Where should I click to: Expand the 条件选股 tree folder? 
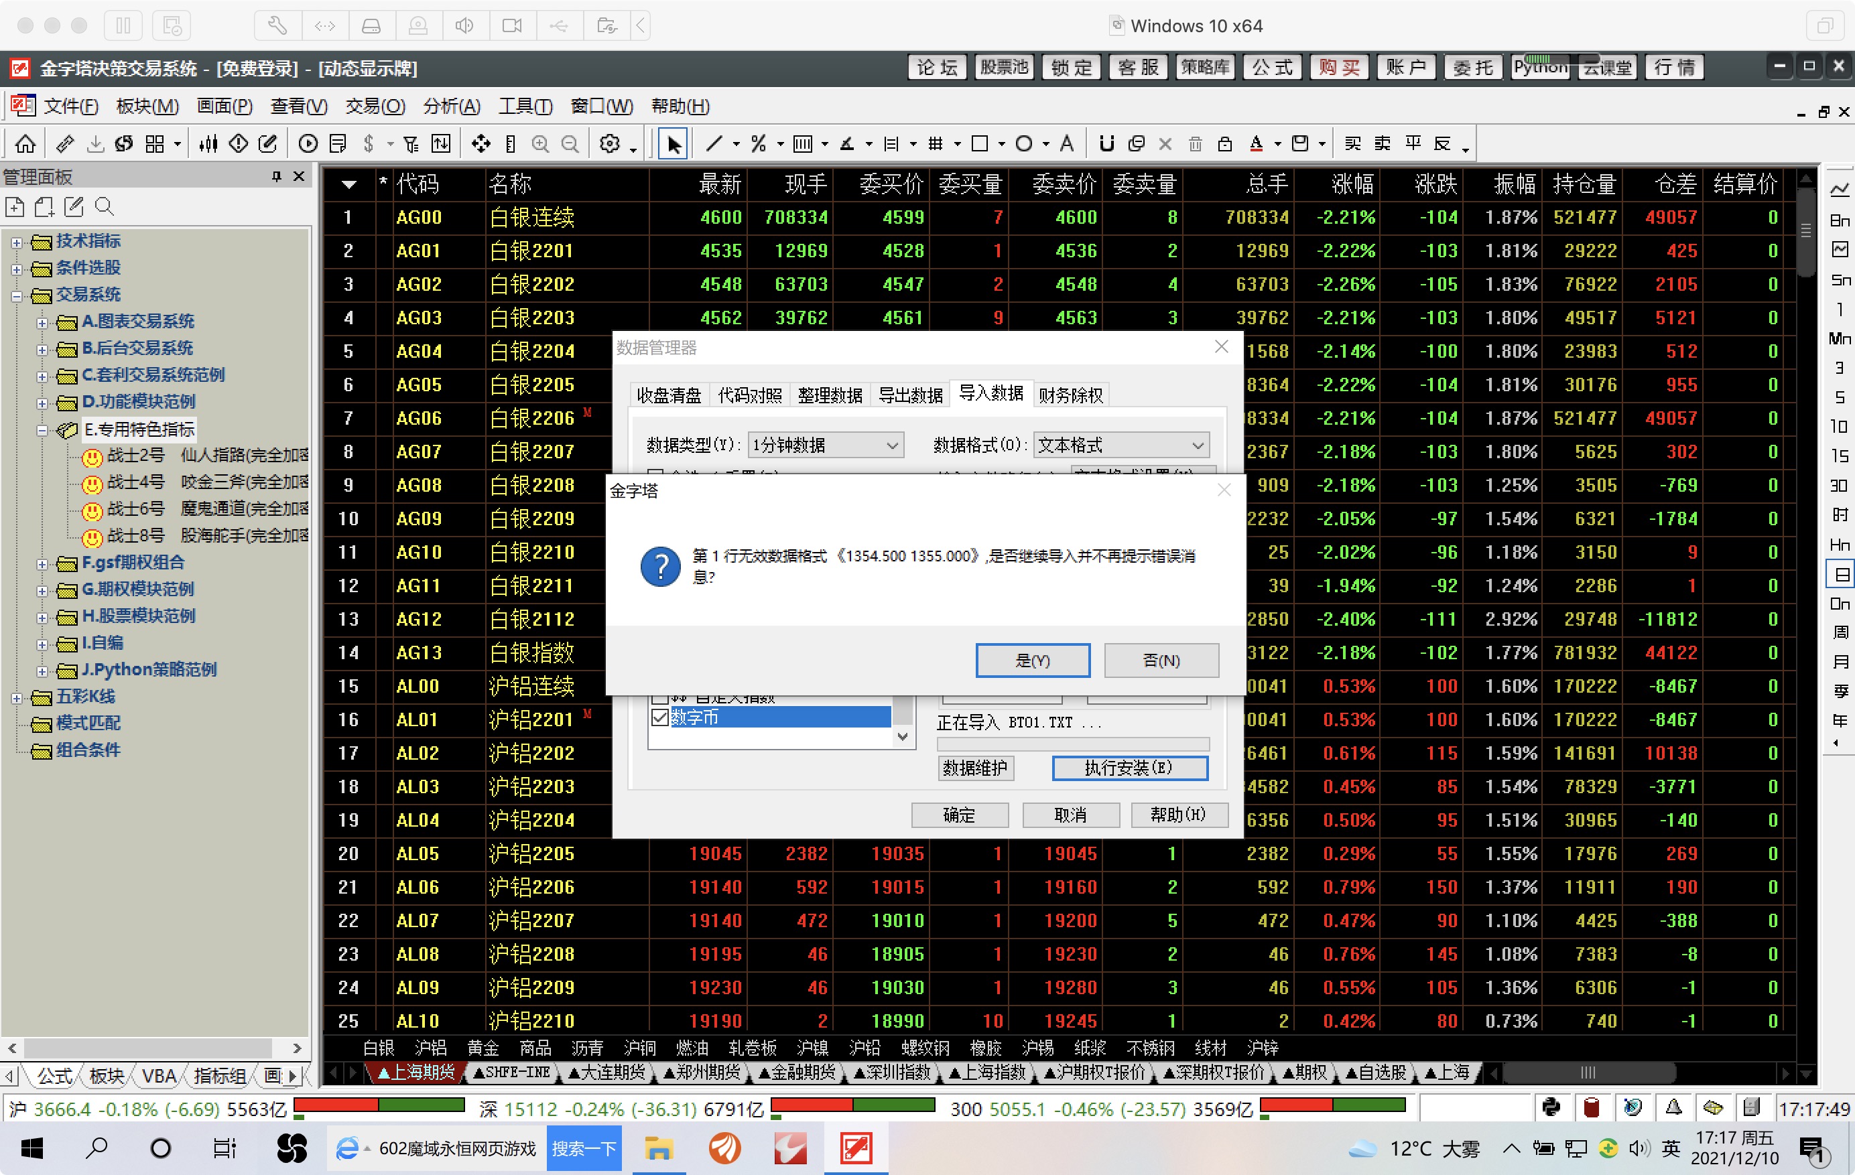(16, 269)
